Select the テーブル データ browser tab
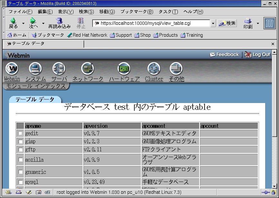 (44, 44)
